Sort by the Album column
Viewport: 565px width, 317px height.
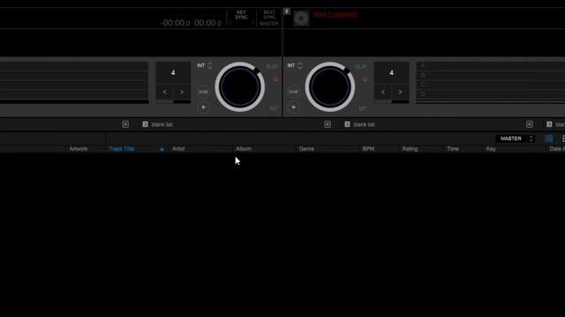click(x=244, y=149)
